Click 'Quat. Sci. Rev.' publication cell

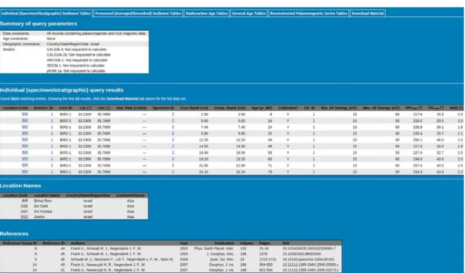click(222, 259)
